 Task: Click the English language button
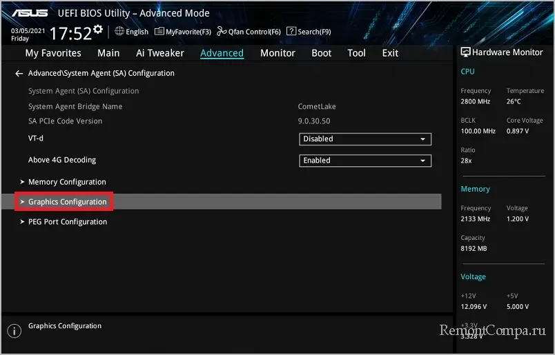137,31
